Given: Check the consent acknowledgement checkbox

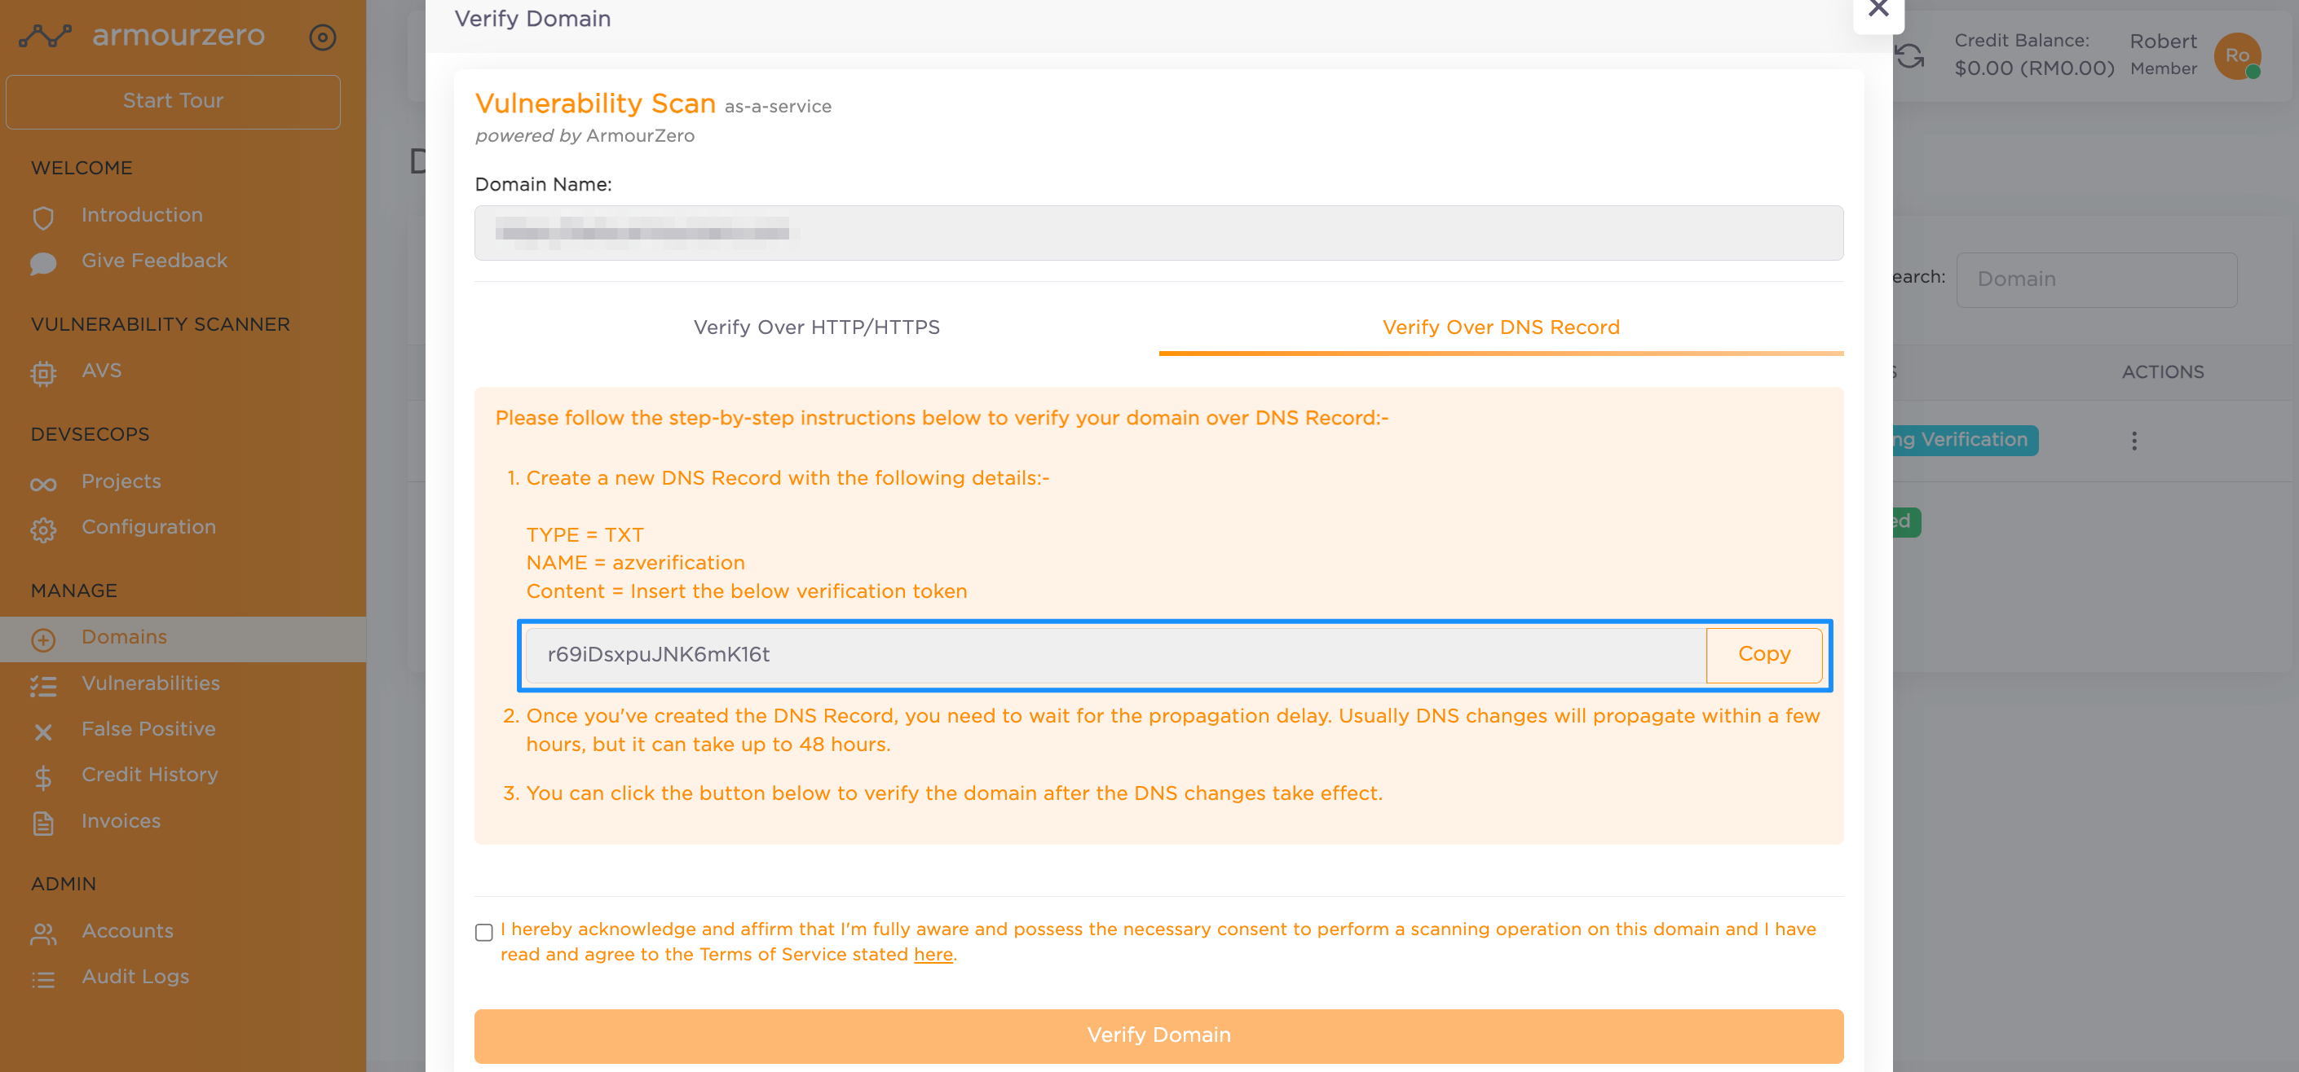Looking at the screenshot, I should 483,931.
